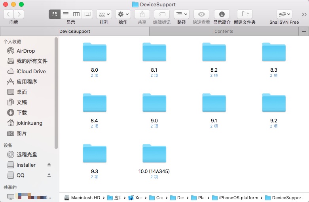The image size is (309, 202).
Task: Open the SnailSVN Free dropdown
Action: [284, 14]
